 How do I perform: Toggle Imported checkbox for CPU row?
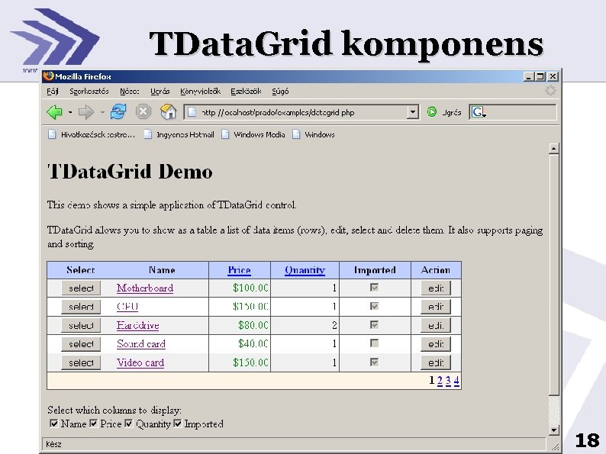[374, 306]
